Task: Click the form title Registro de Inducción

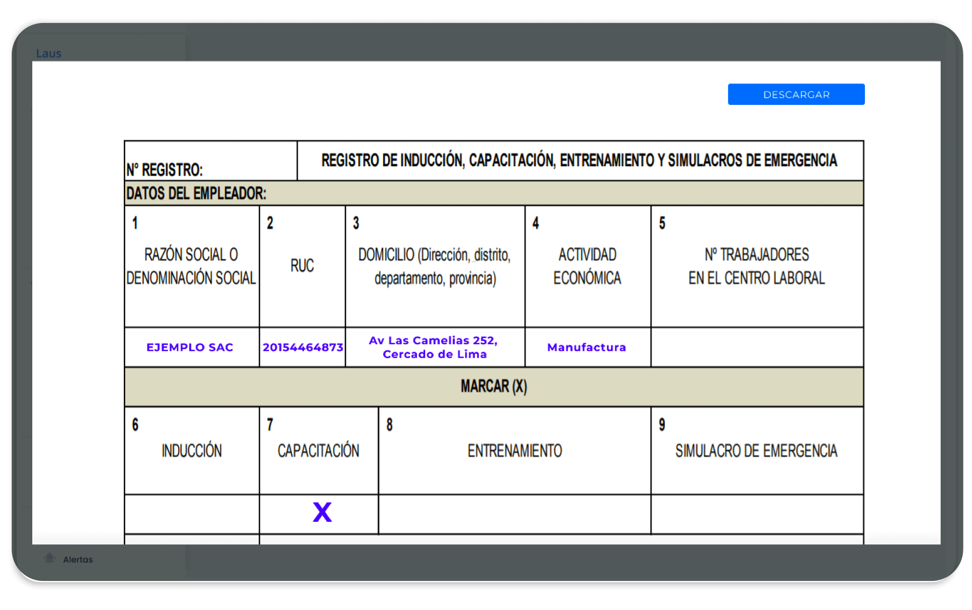Action: pos(579,160)
